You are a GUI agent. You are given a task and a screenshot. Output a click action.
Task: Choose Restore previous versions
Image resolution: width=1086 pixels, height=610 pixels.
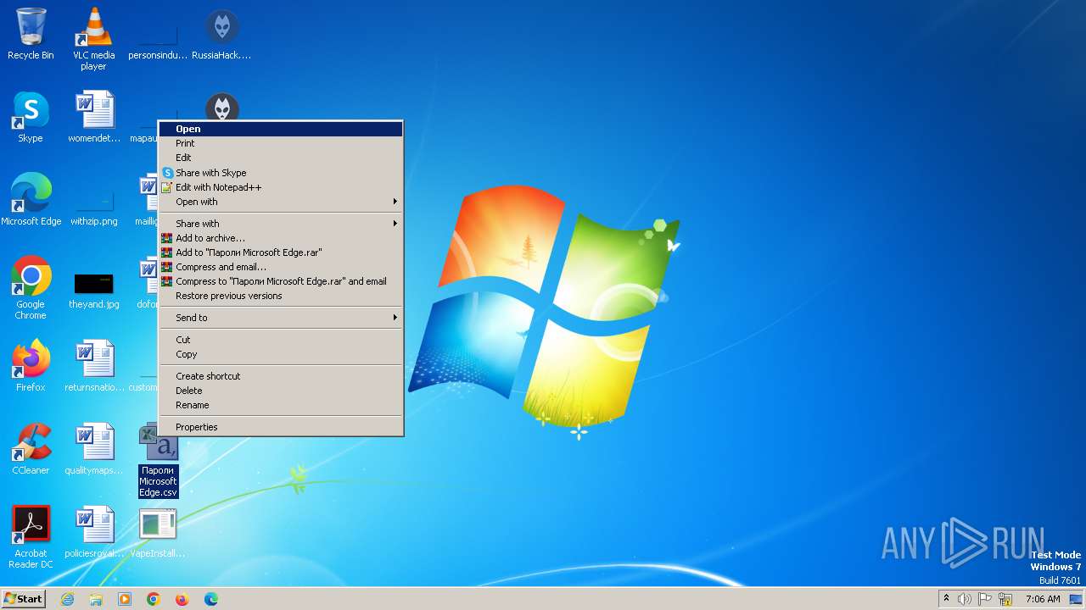point(280,296)
